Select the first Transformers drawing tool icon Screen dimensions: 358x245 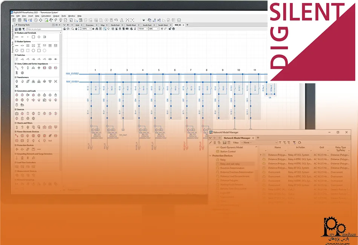pyautogui.click(x=17, y=81)
